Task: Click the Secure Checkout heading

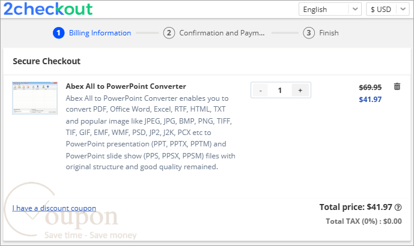Action: [x=46, y=61]
